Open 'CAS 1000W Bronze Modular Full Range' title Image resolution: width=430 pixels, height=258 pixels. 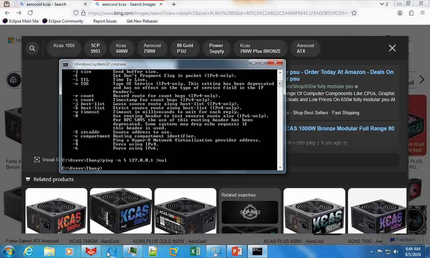coord(340,128)
